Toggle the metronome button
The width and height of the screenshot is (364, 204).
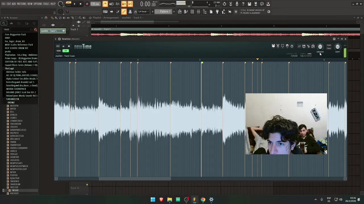click(105, 4)
